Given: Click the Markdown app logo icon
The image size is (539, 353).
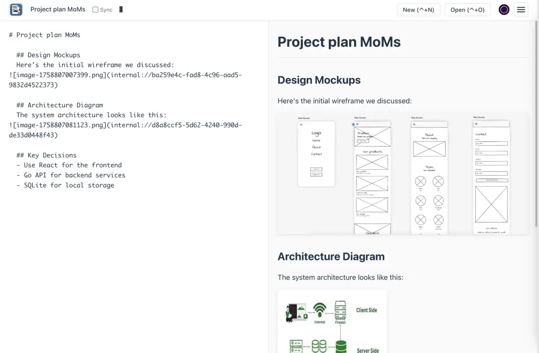Looking at the screenshot, I should pyautogui.click(x=16, y=9).
